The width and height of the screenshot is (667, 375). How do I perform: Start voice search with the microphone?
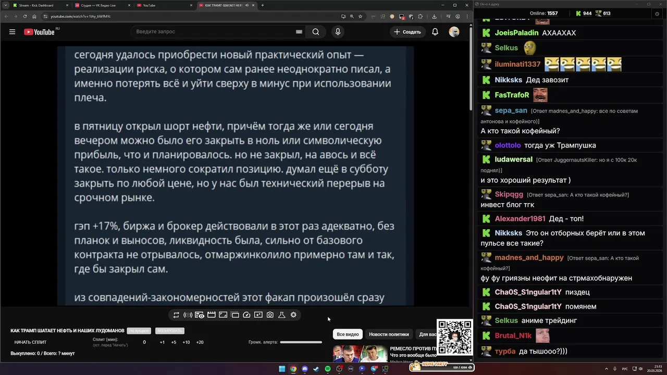coord(338,32)
